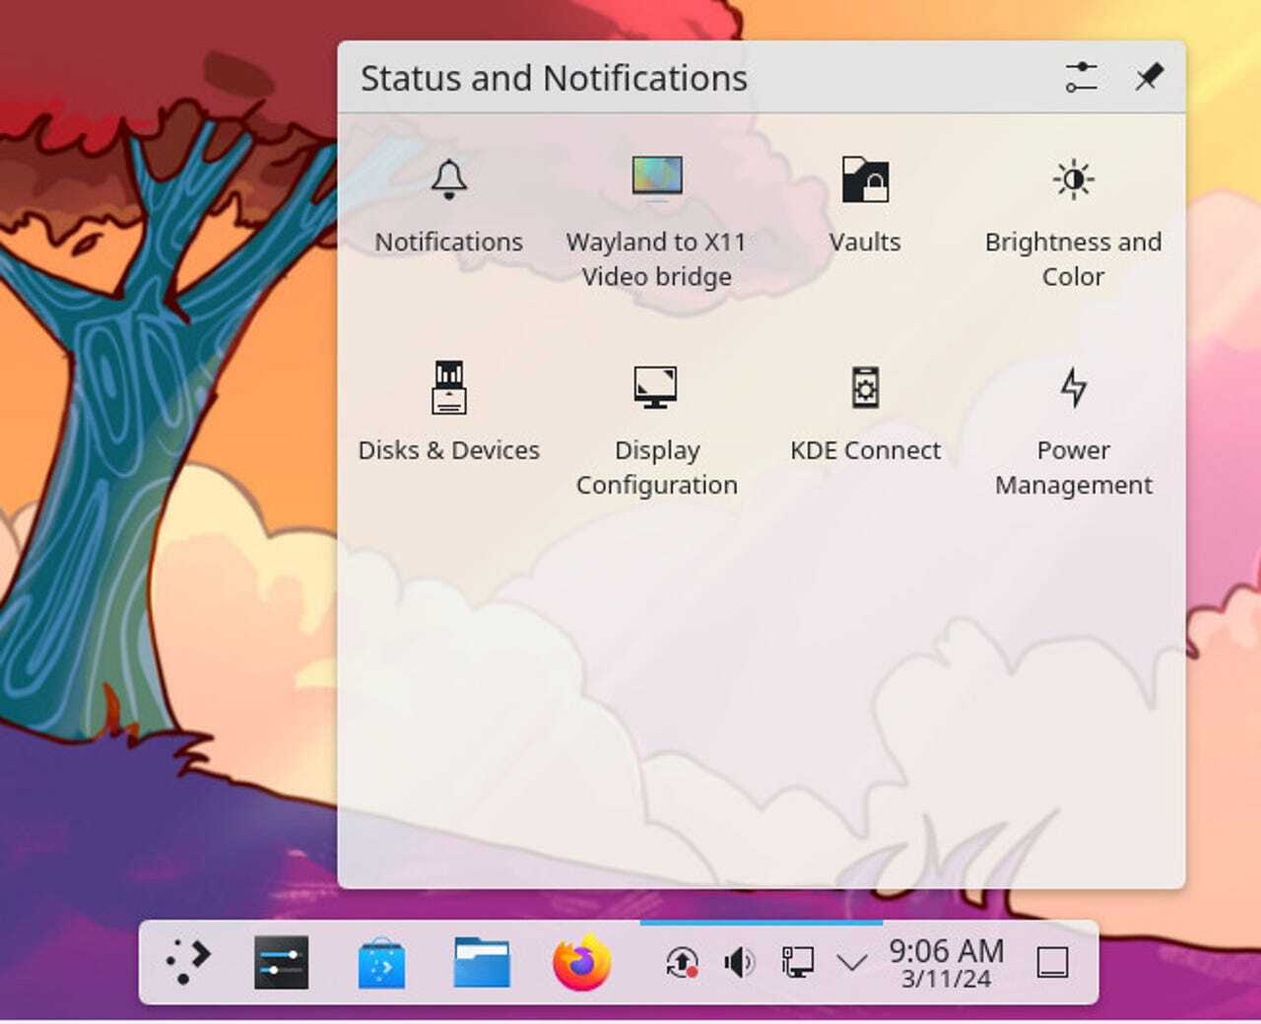Pin the Status and Notifications popup open
This screenshot has height=1024, width=1261.
tap(1148, 77)
